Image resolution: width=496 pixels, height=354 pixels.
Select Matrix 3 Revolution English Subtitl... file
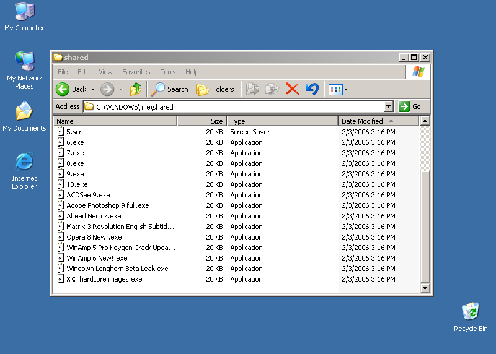coord(120,227)
